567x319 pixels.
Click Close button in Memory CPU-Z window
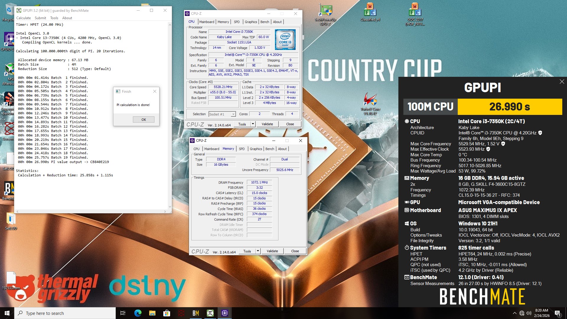(x=295, y=251)
